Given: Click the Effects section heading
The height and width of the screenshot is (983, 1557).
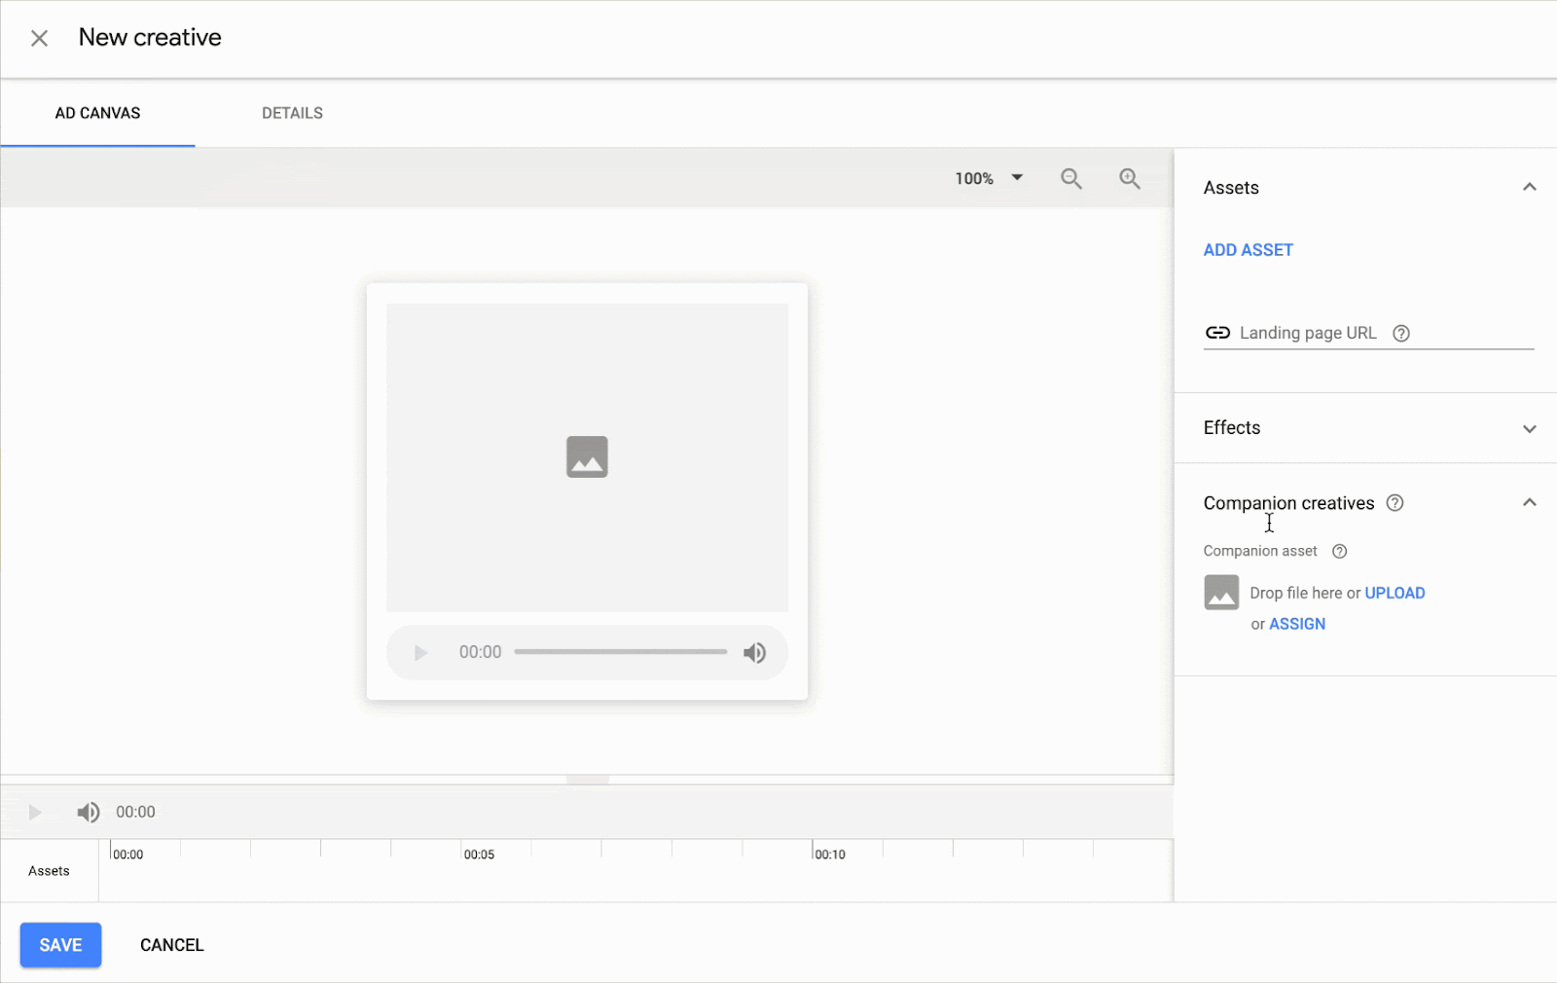Looking at the screenshot, I should click(x=1232, y=428).
